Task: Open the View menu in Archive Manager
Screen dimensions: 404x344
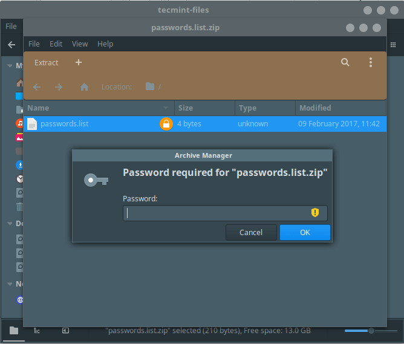Action: click(80, 44)
